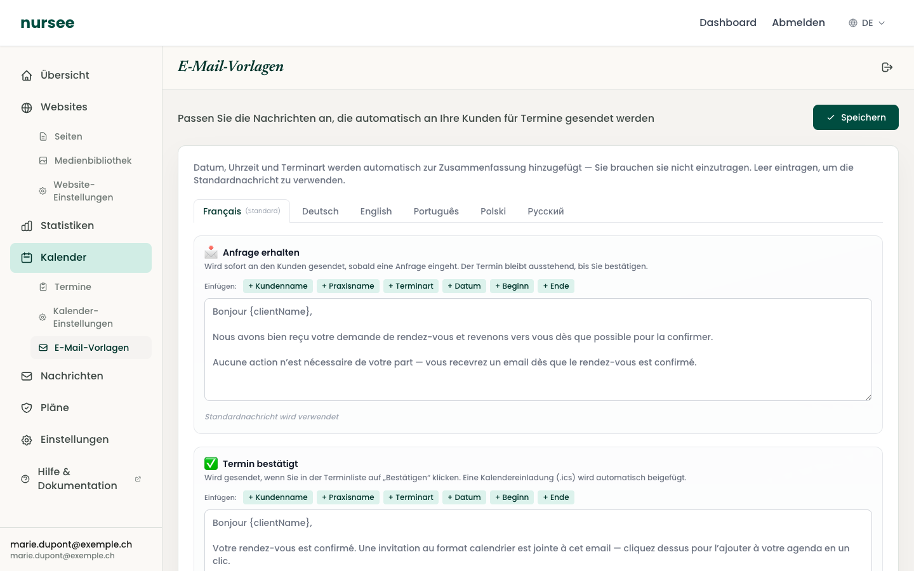
Task: Insert Ende into Anfrage erhalten template
Action: click(x=556, y=286)
